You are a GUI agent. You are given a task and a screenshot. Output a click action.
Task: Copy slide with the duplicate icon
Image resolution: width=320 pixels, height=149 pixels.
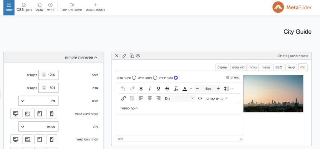[x=132, y=56]
